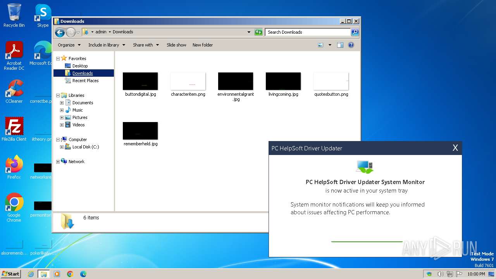The width and height of the screenshot is (496, 279).
Task: Select Network in the navigation pane
Action: (76, 162)
